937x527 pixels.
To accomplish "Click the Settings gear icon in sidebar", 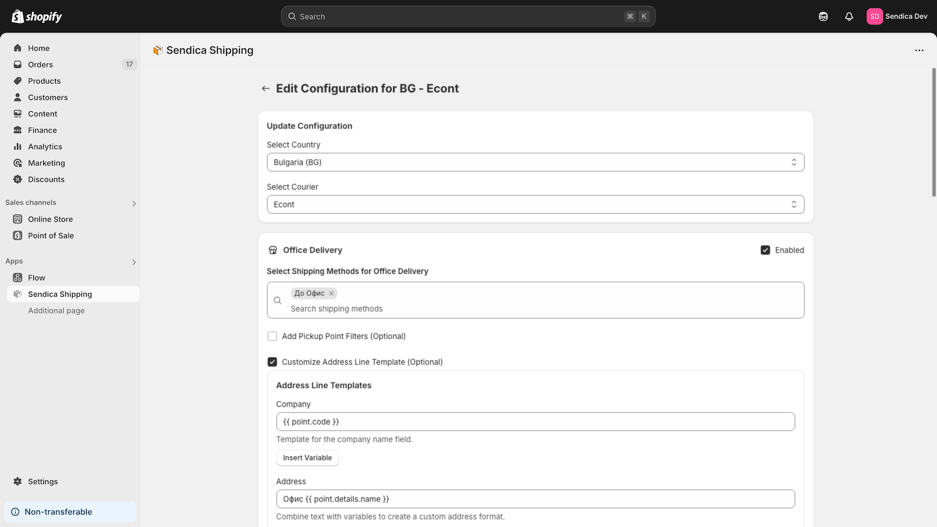I will point(18,481).
